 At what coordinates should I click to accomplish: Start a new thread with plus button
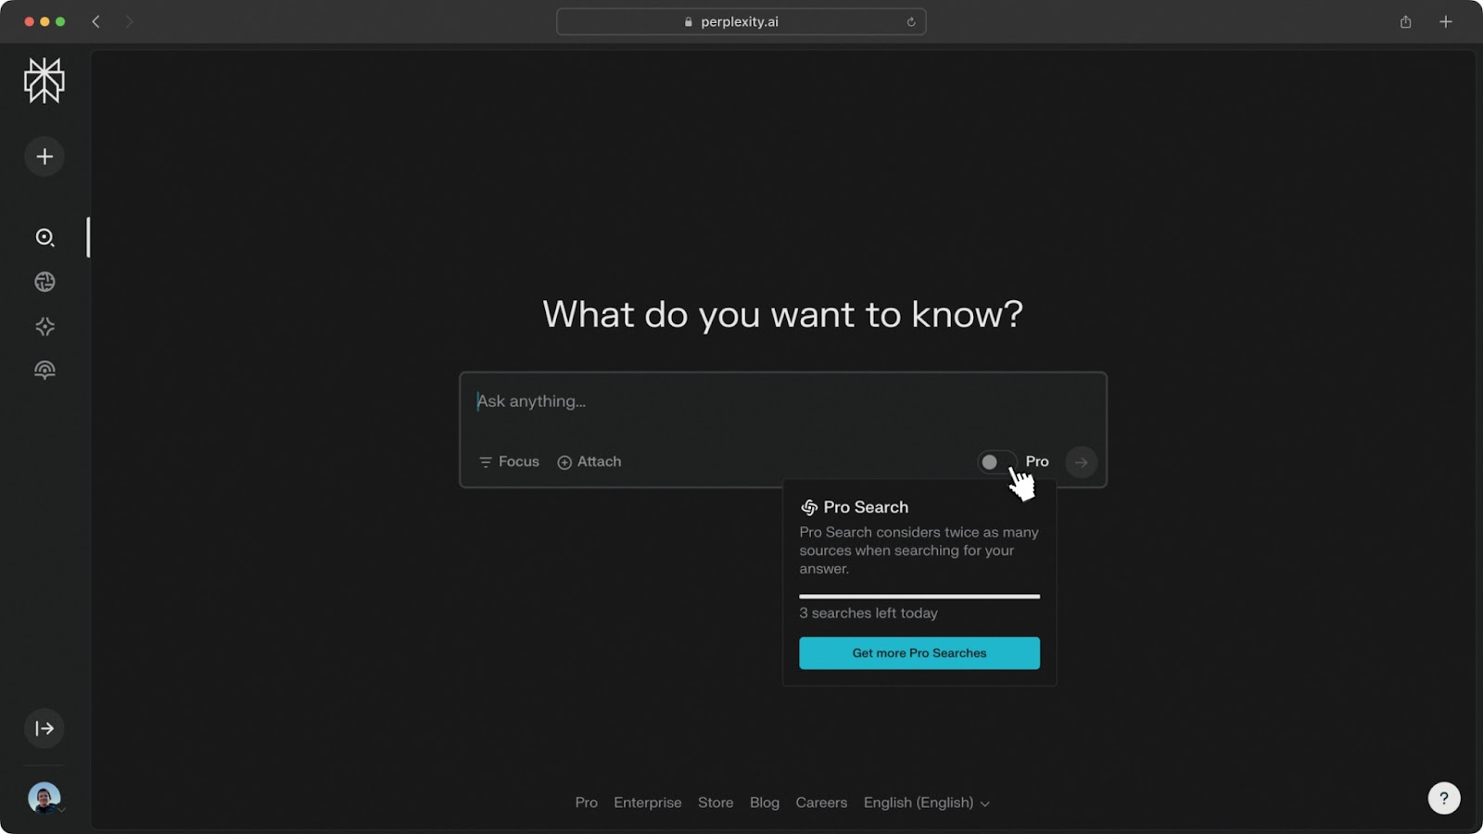coord(44,157)
